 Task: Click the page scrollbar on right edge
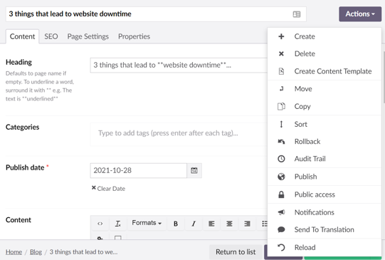point(384,77)
